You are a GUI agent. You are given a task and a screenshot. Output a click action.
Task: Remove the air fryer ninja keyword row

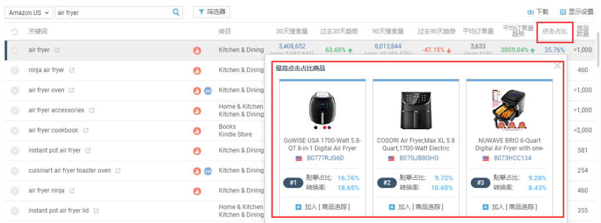(14, 190)
